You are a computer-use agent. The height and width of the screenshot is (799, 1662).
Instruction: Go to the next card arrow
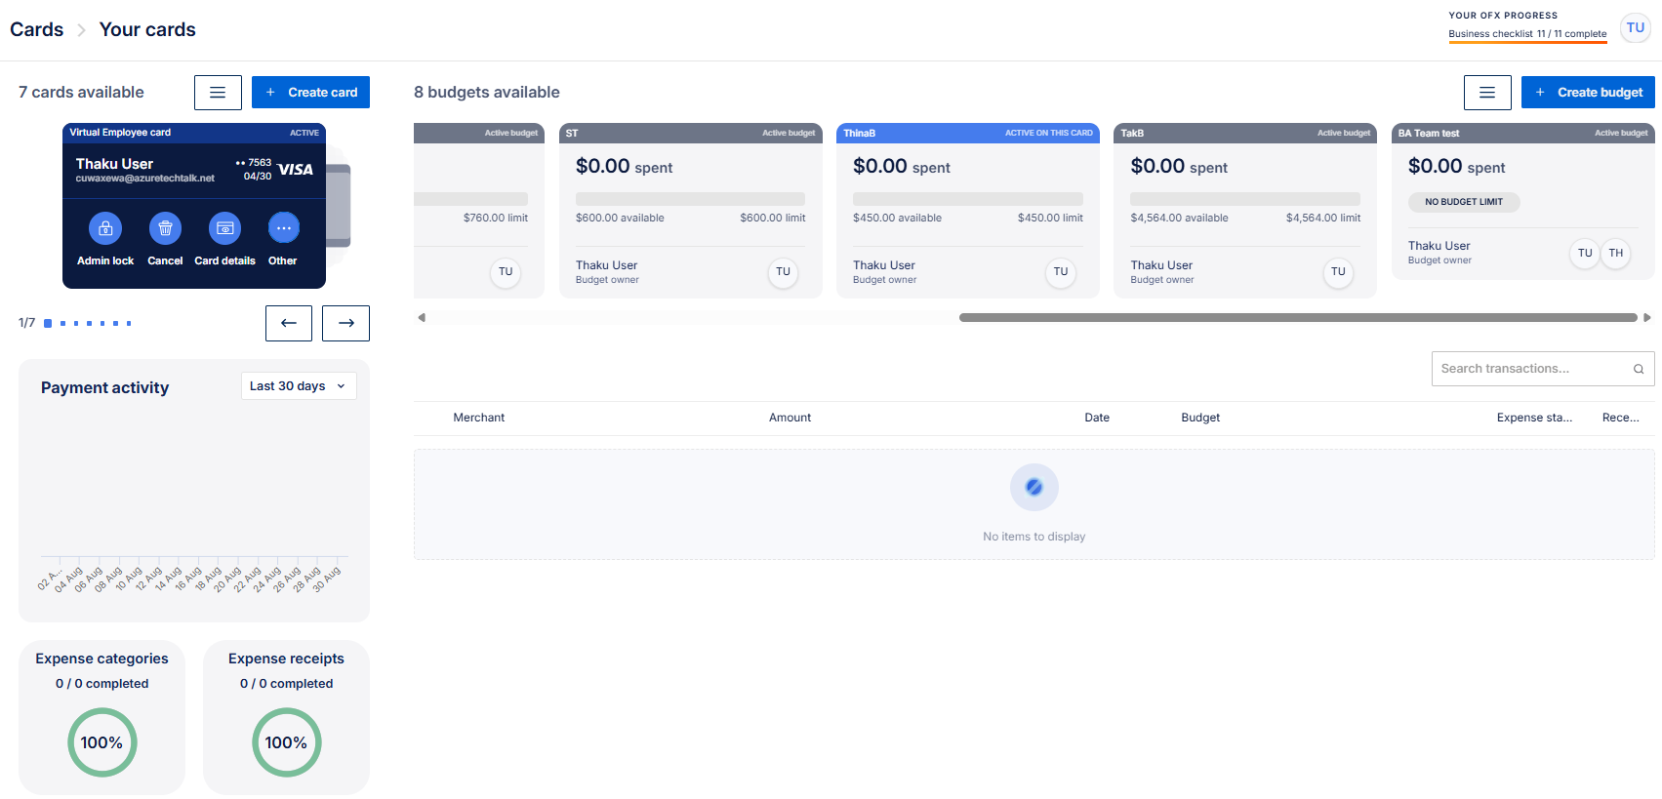pos(345,323)
